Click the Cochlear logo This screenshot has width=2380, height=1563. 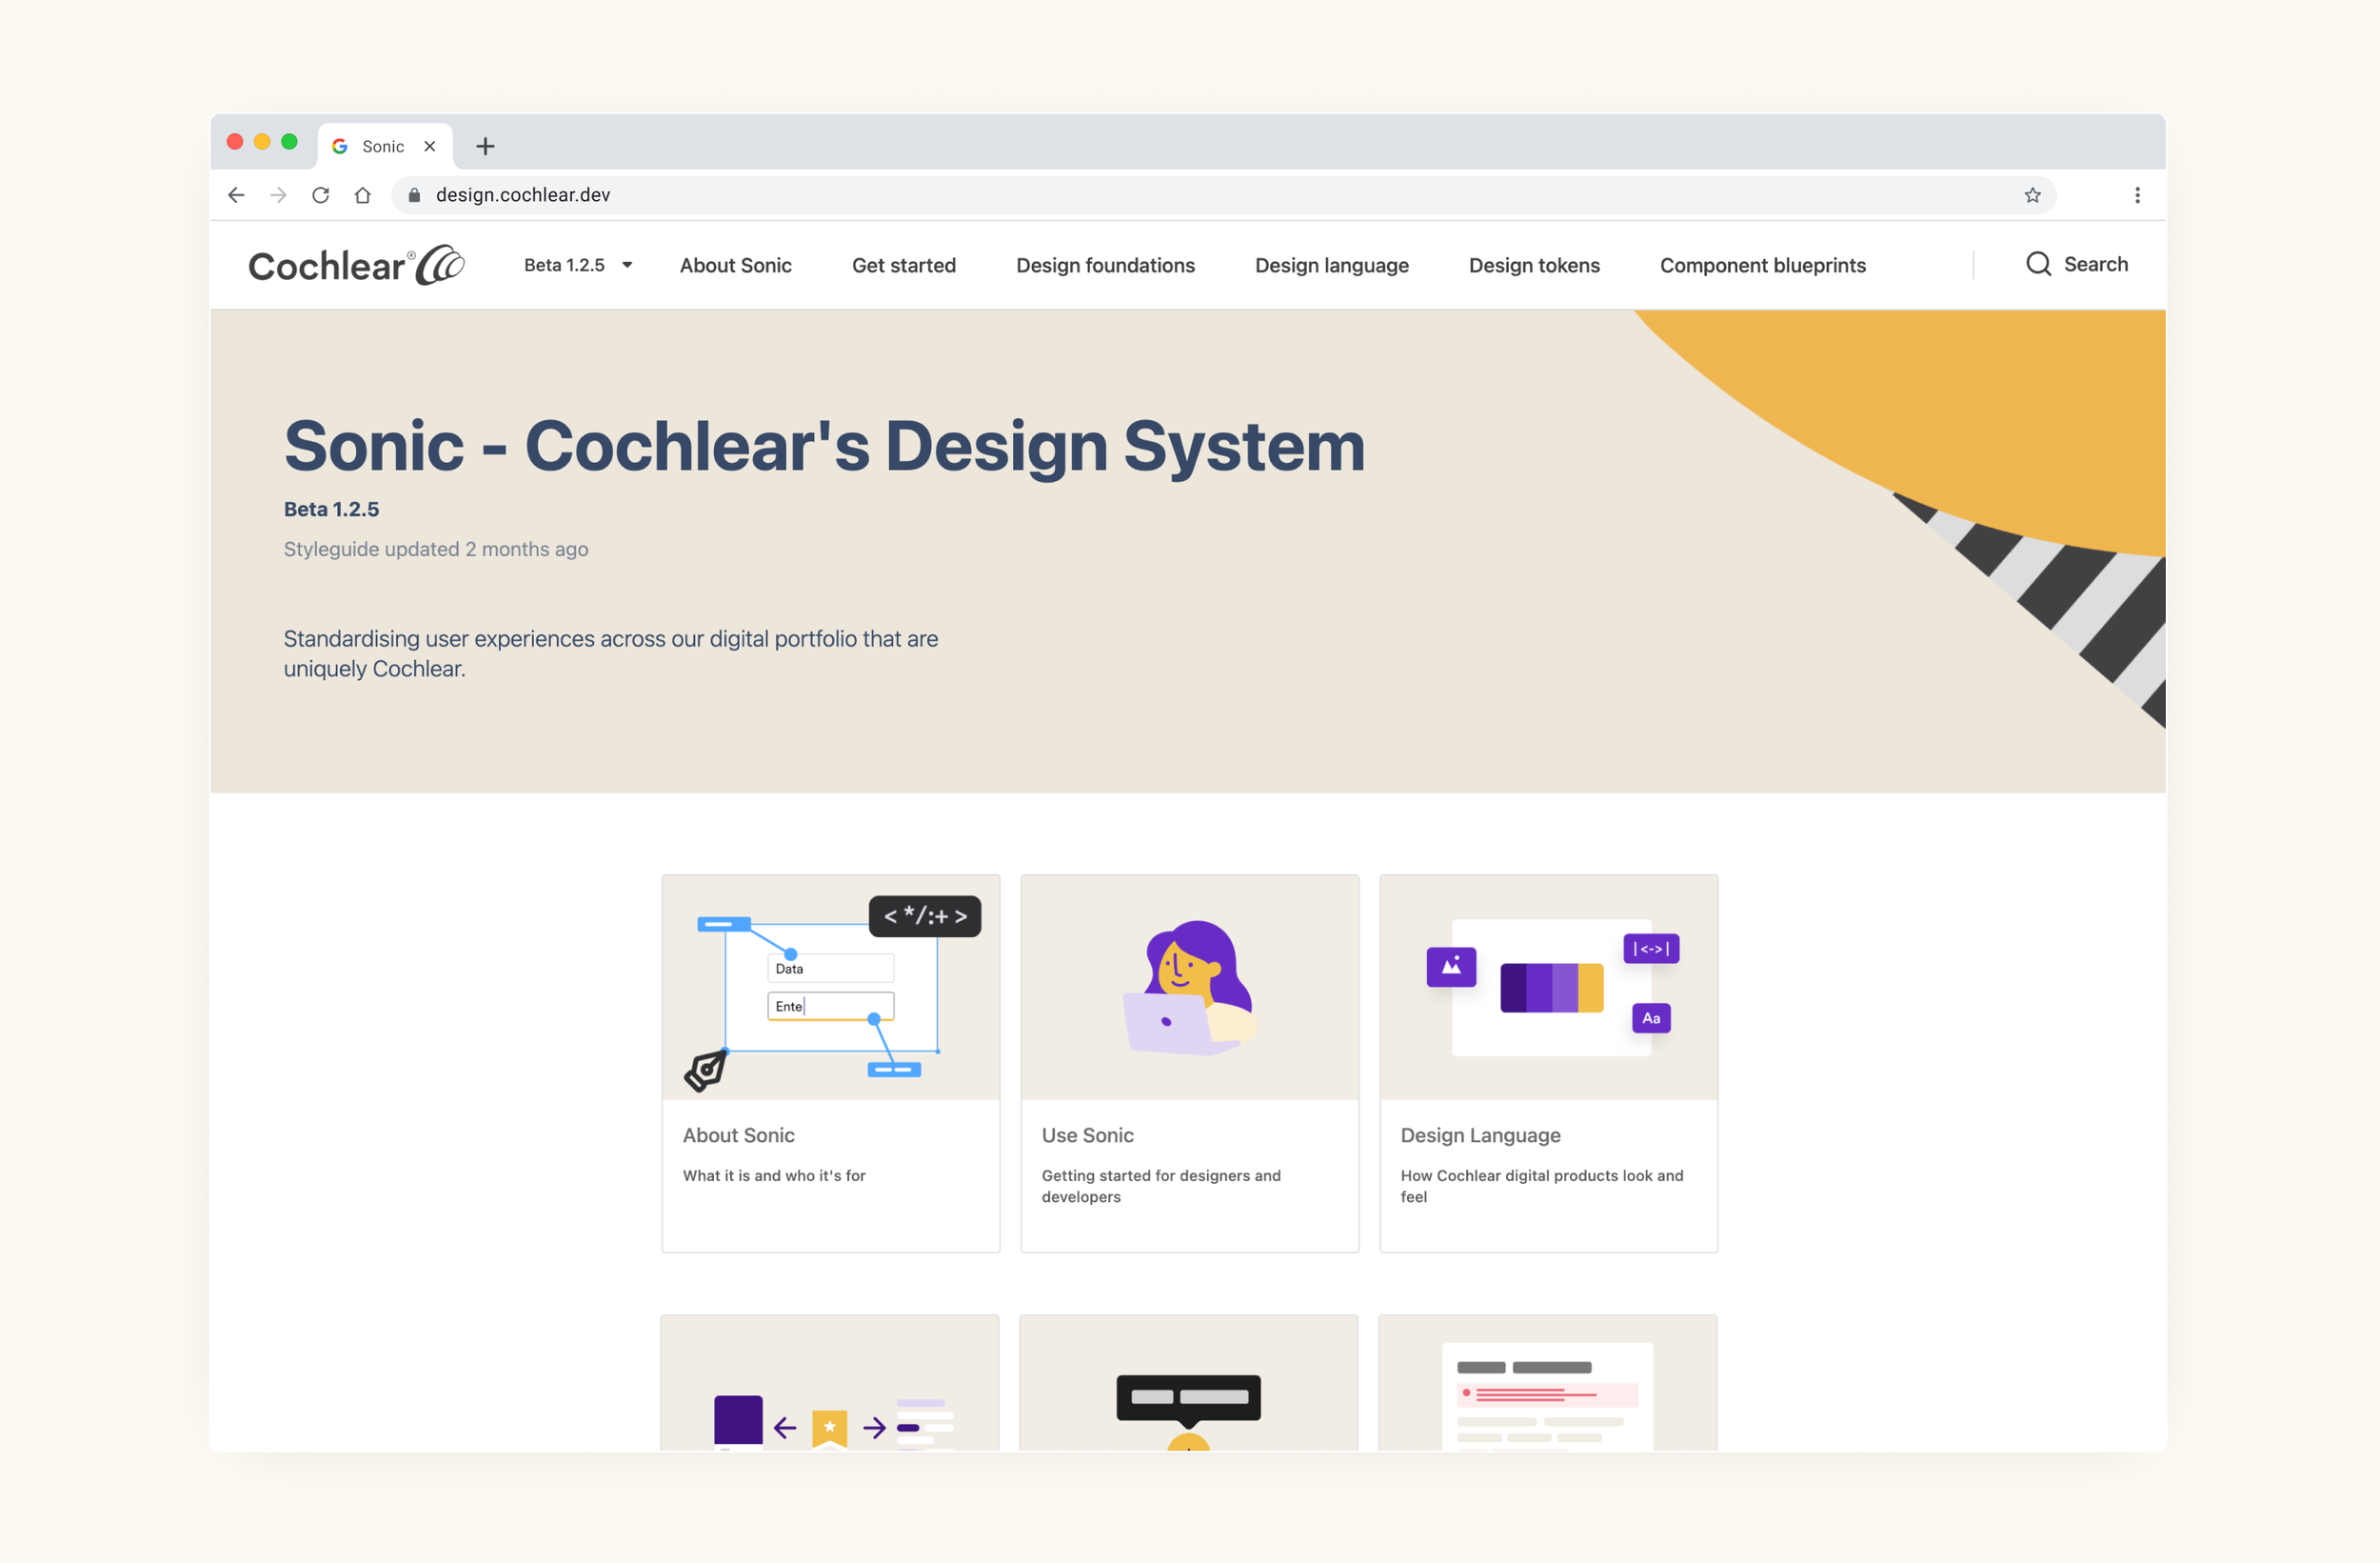point(355,263)
